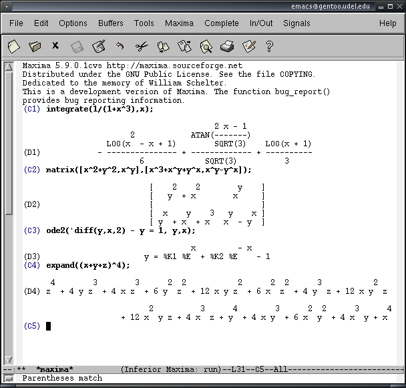Click '(Inferior Maxima: run)' in mode line

[171, 369]
